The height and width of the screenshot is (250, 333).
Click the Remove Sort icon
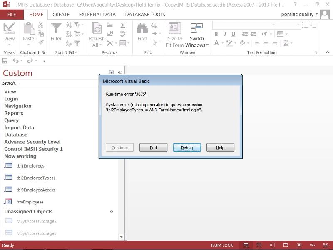(69, 43)
